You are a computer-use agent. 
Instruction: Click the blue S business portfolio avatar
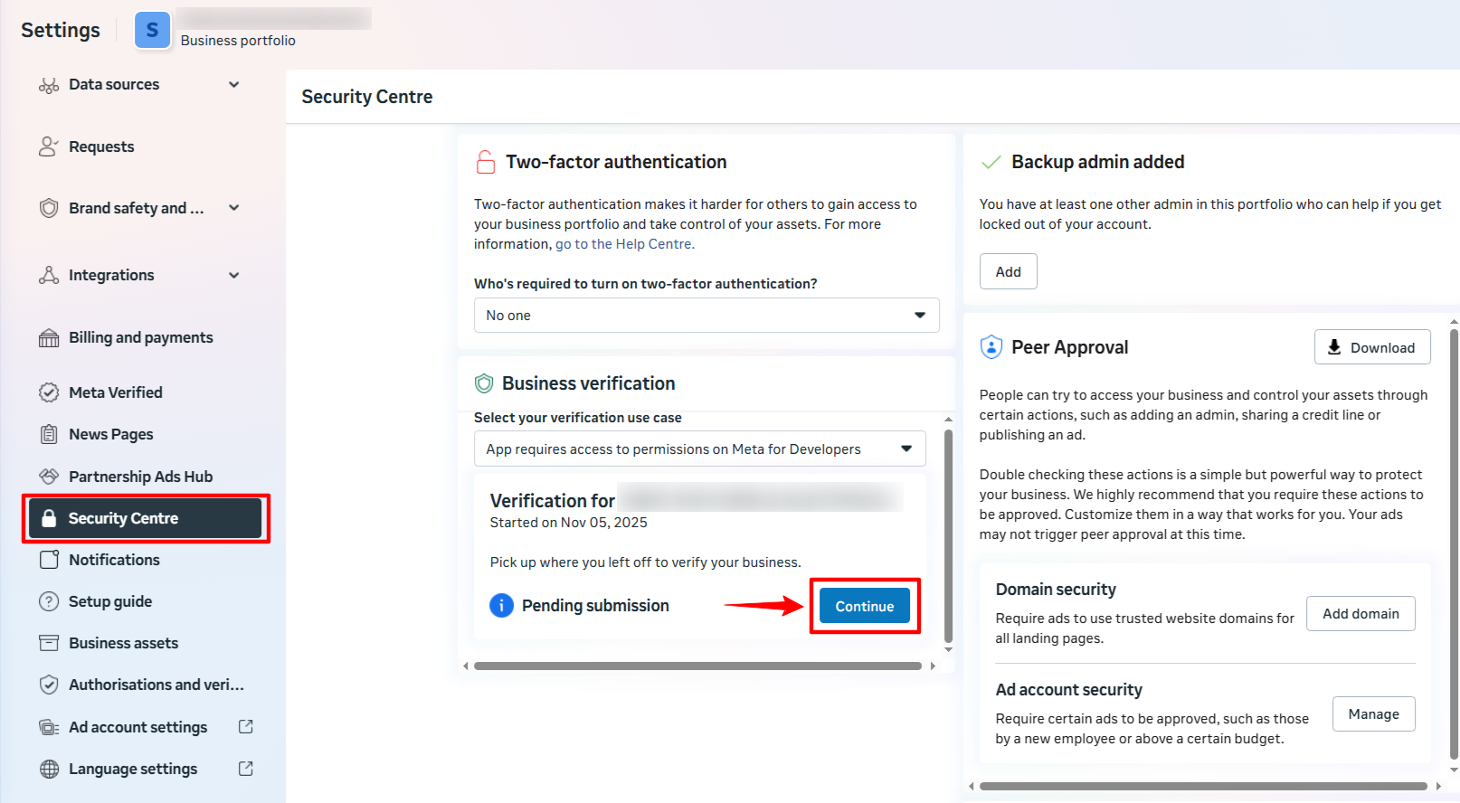pos(152,31)
